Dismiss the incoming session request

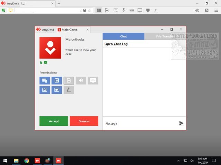coord(84,121)
